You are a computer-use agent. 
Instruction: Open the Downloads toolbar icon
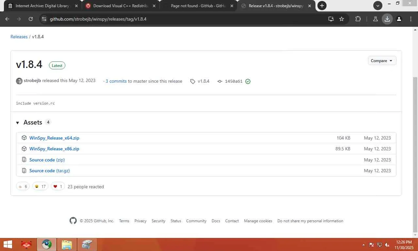[x=387, y=19]
